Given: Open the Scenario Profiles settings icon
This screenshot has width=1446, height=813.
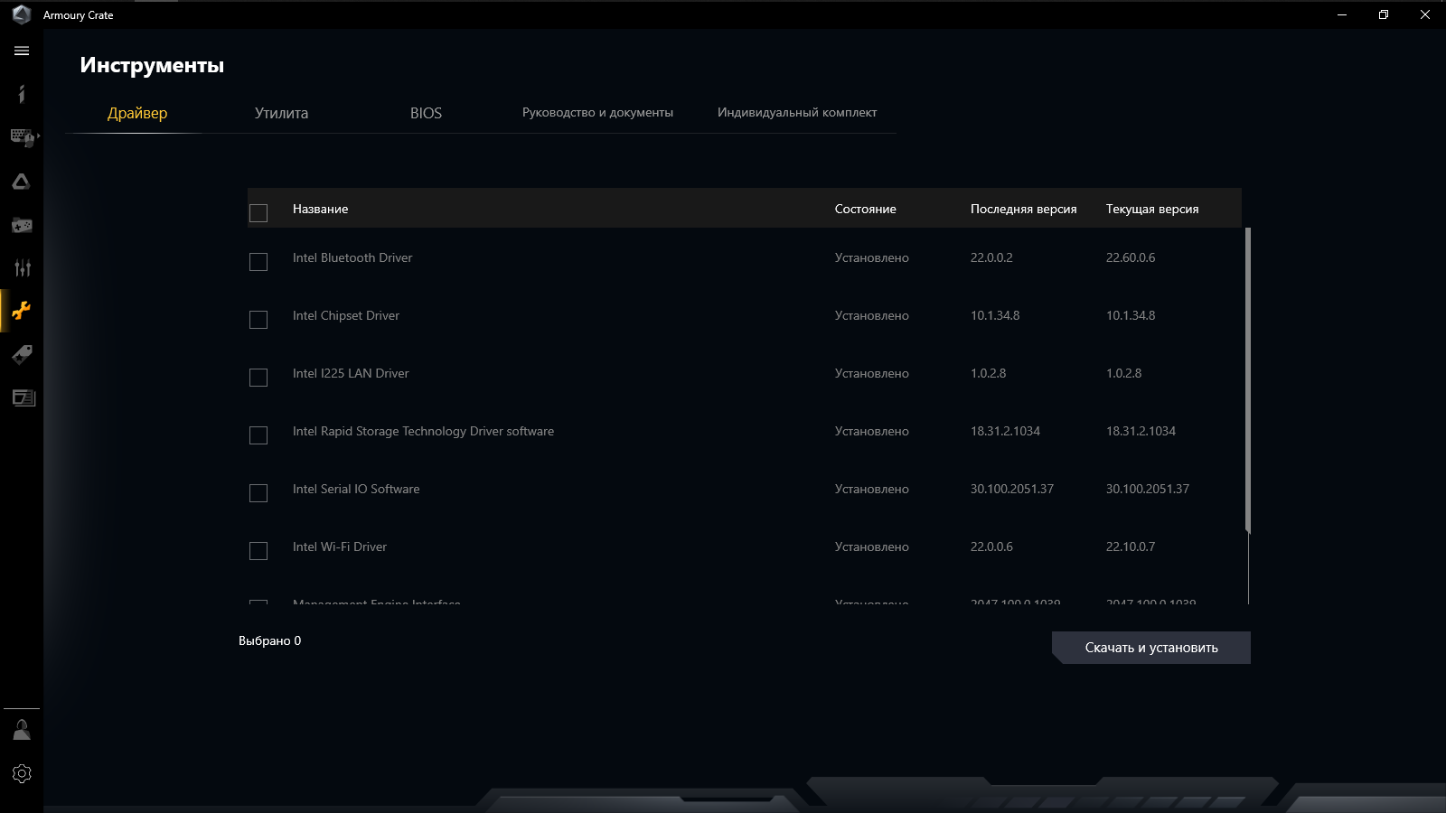Looking at the screenshot, I should [x=21, y=267].
